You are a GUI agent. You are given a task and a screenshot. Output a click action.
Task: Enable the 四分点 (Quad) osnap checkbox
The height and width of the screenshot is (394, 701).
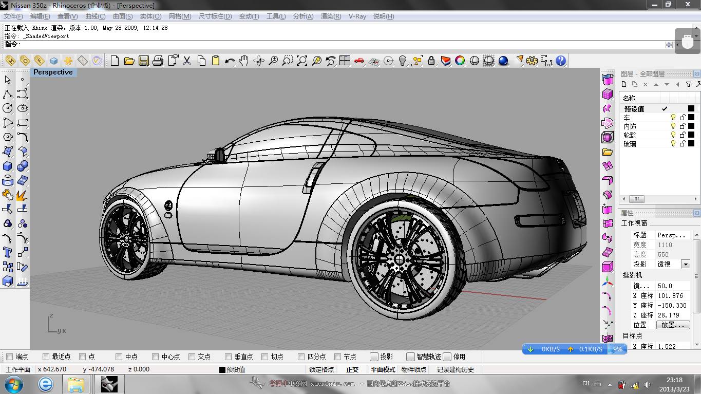(301, 357)
